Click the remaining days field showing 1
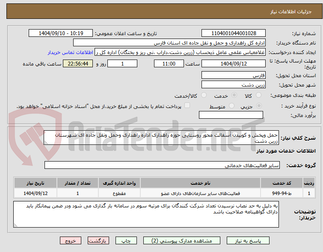Viewport: 323px width, 252px height. tap(122, 63)
